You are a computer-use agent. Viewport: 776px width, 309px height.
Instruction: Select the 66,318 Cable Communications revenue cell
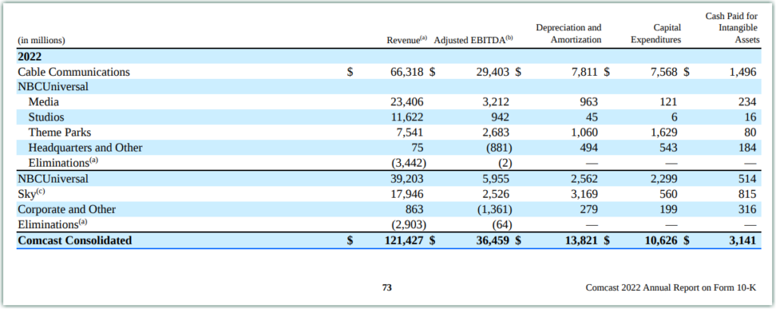point(405,72)
